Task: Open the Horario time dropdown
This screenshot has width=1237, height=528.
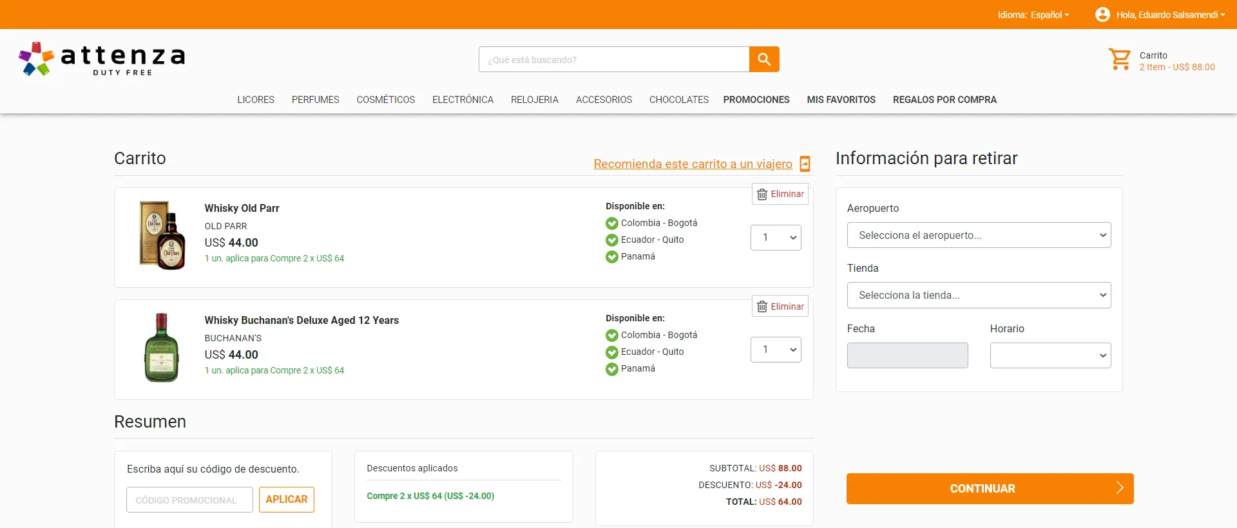Action: 1050,355
